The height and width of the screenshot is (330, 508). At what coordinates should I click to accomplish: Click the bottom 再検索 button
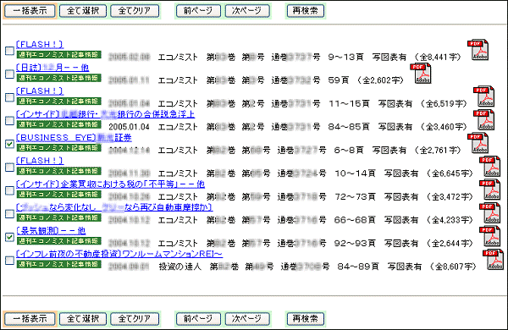305,318
